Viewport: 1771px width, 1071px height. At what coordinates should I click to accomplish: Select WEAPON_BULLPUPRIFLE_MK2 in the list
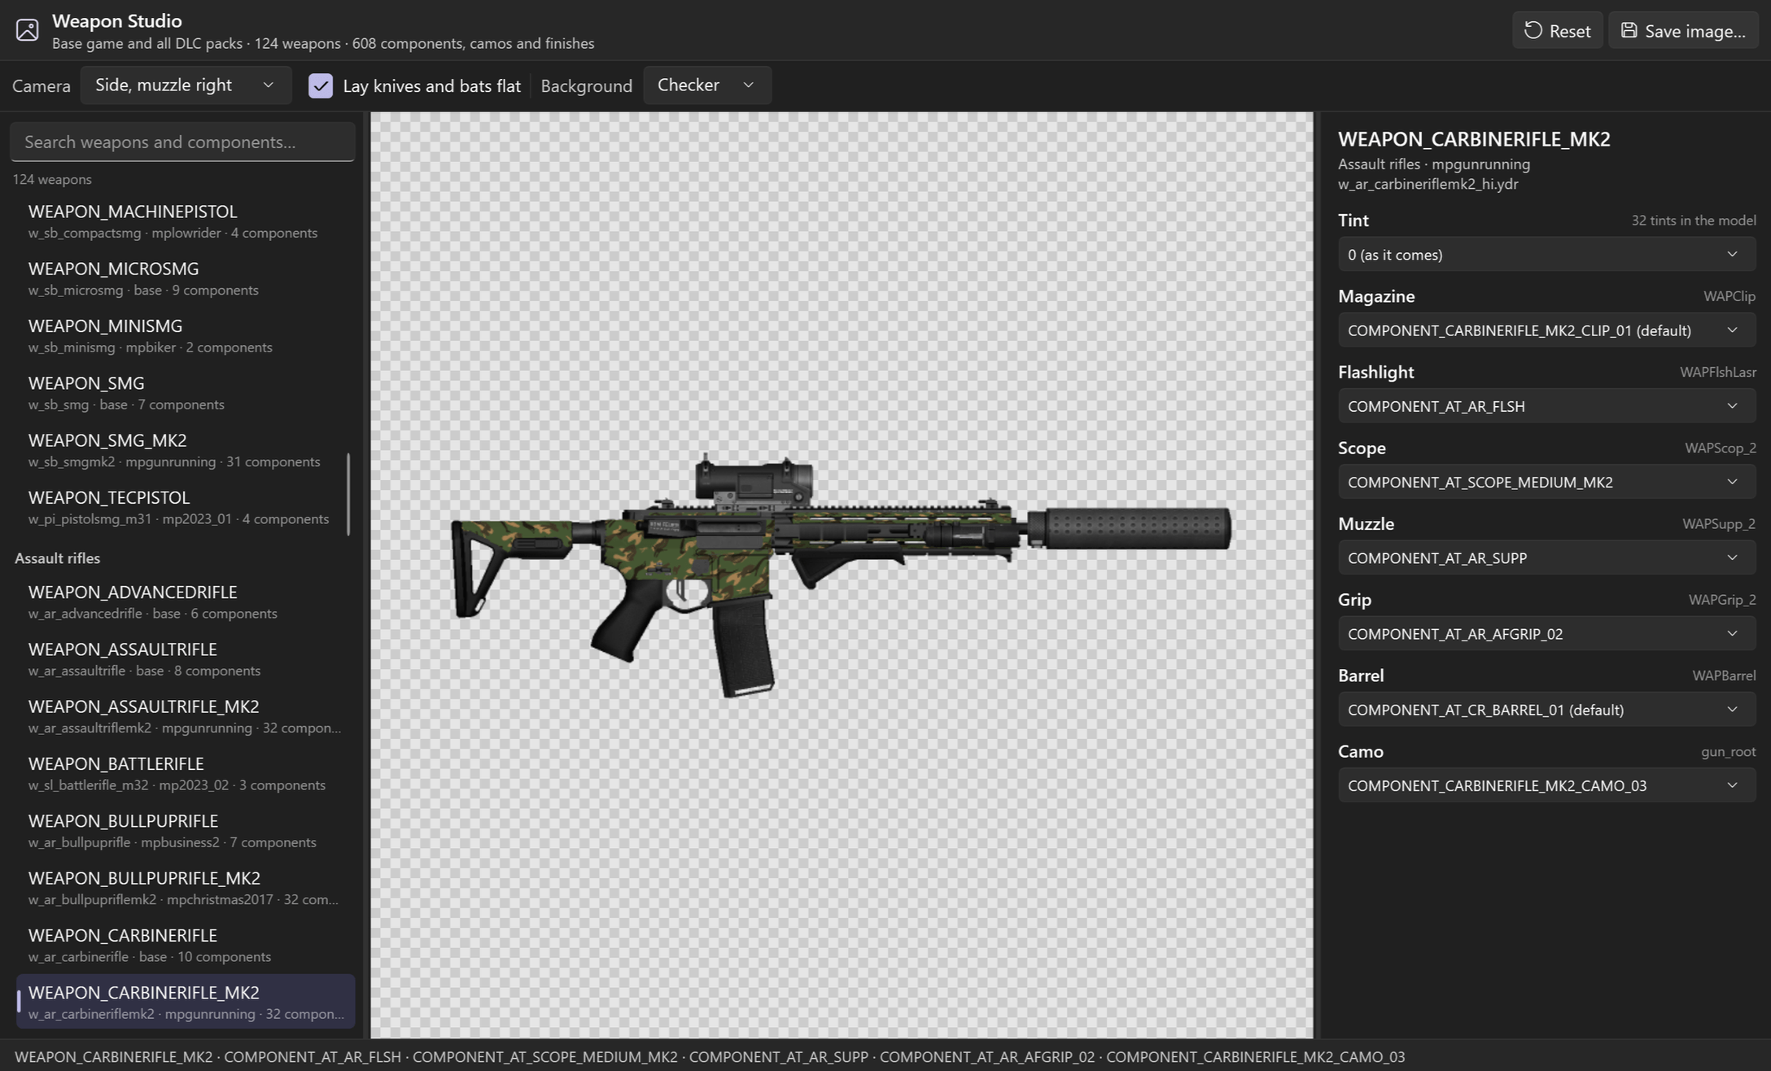186,888
